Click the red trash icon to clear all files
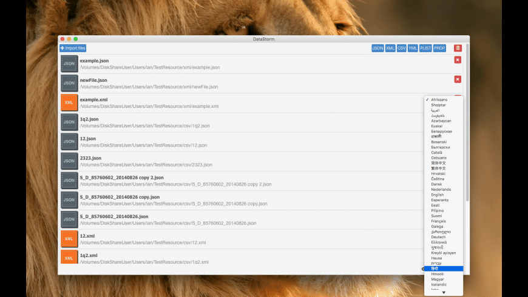The image size is (528, 297). click(458, 48)
